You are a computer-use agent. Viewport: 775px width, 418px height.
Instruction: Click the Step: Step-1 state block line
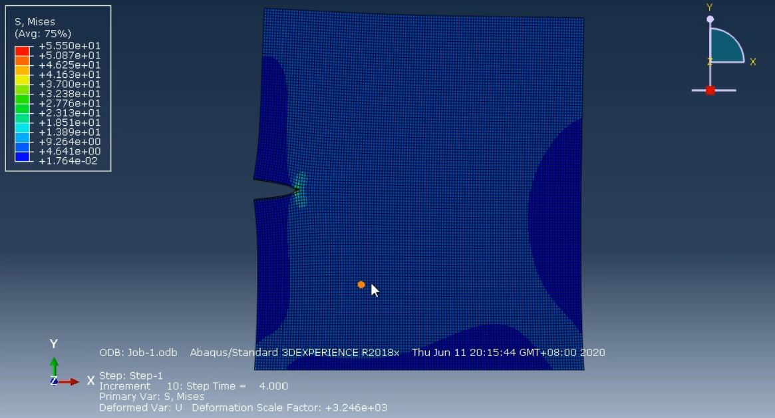[131, 375]
